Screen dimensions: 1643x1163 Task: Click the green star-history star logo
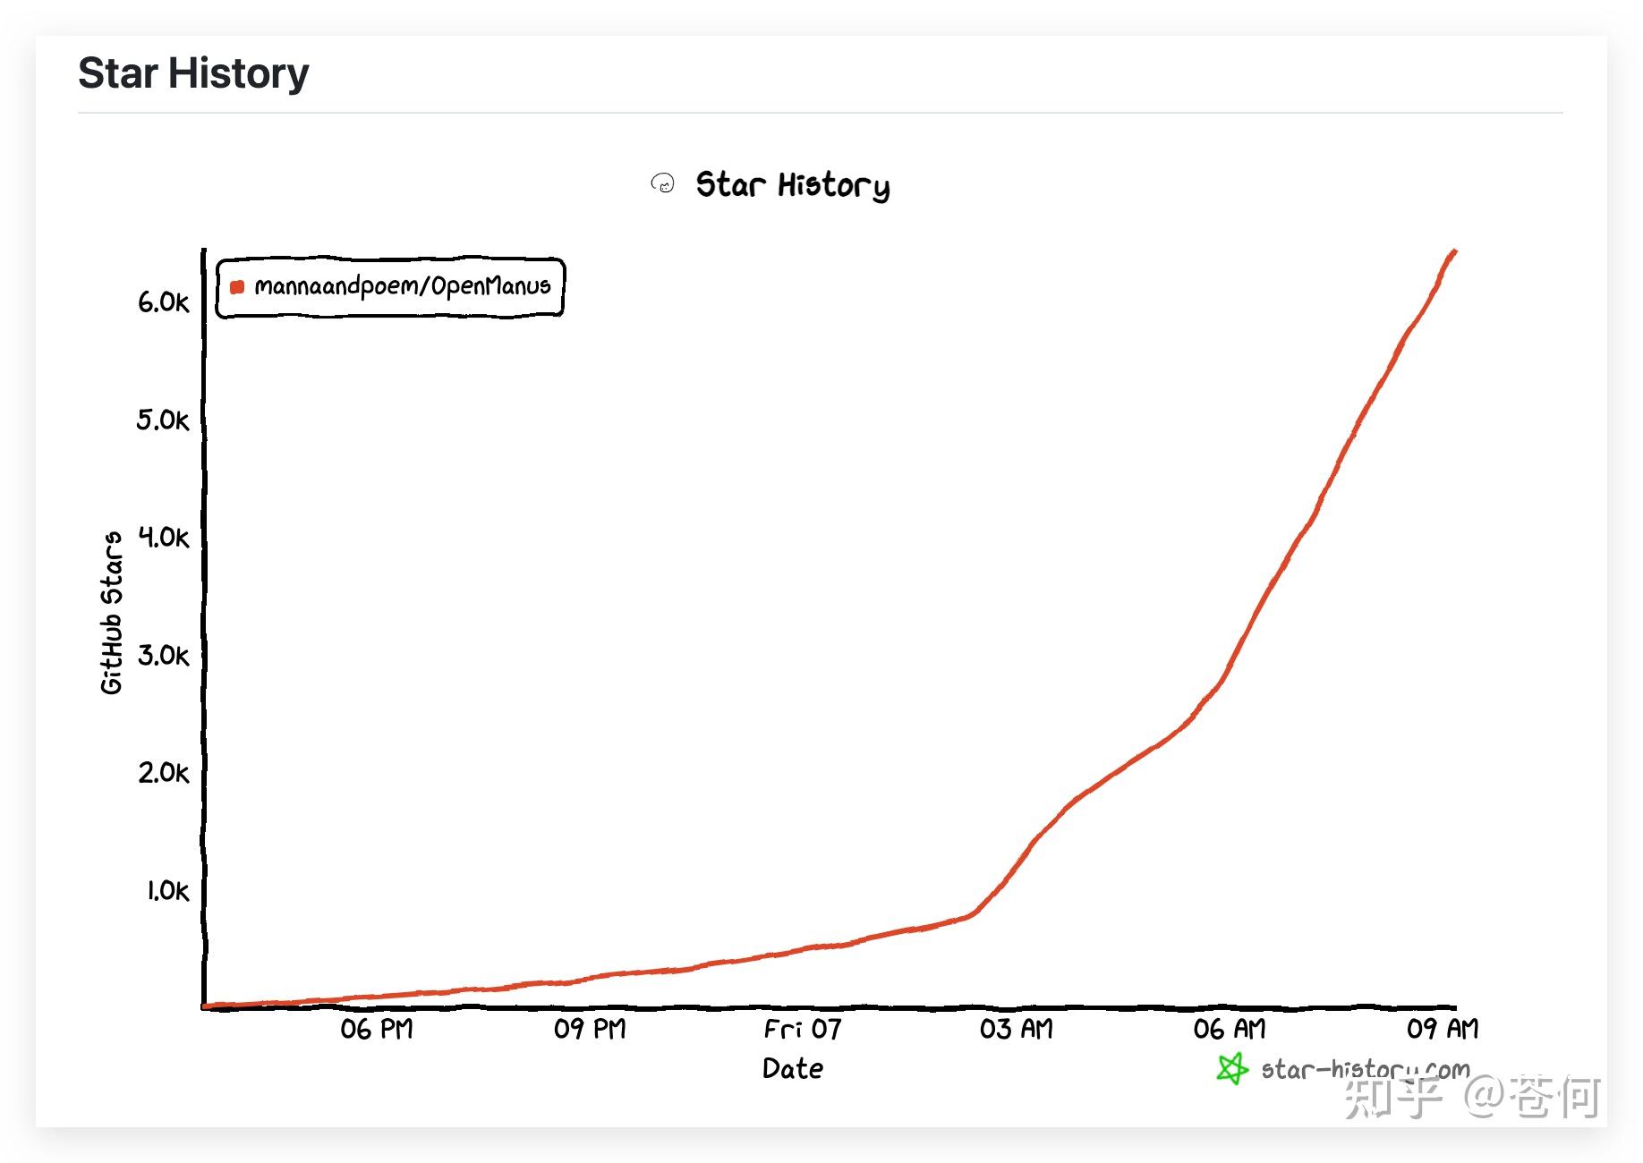(1232, 1068)
